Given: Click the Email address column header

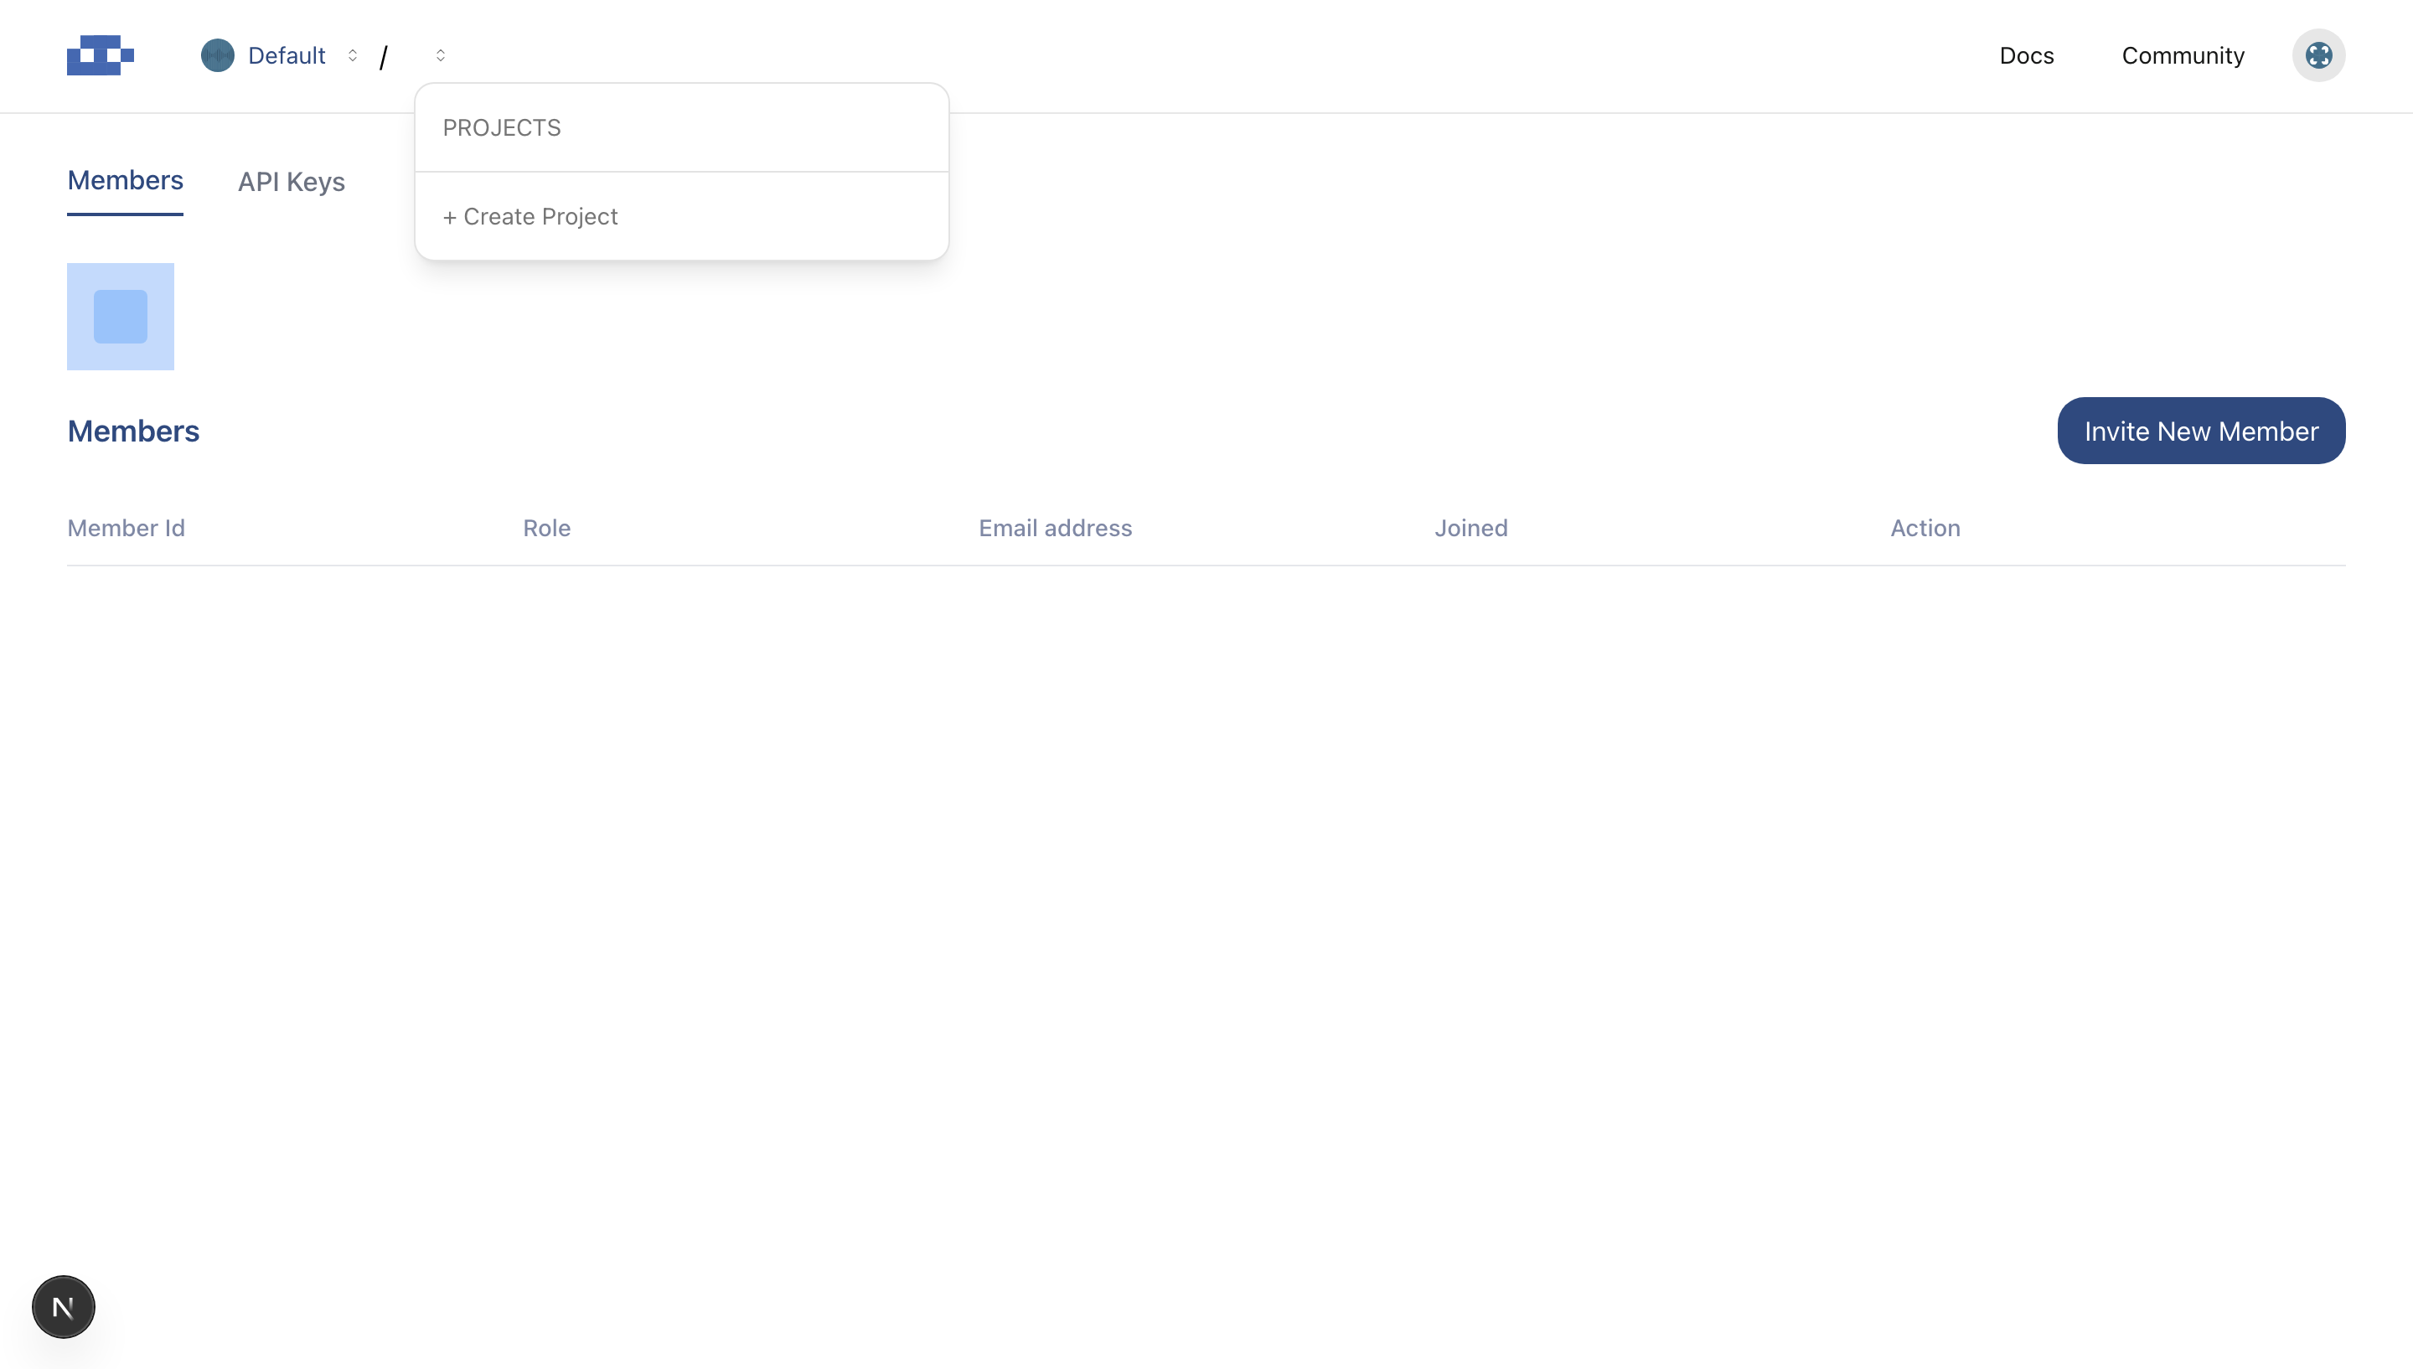Looking at the screenshot, I should tap(1055, 529).
